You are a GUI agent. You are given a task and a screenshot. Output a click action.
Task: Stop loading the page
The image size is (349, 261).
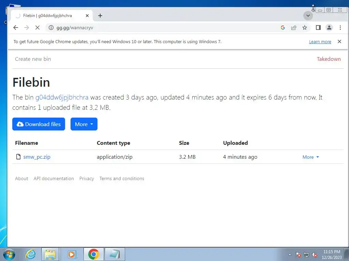37,28
